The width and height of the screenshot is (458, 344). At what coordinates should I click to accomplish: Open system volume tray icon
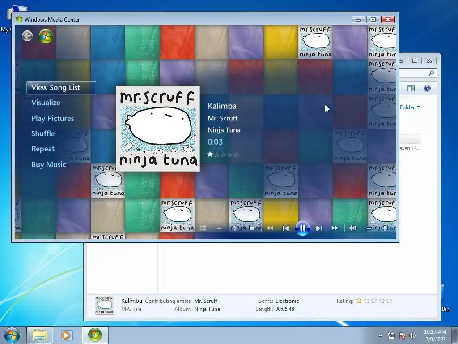pyautogui.click(x=412, y=335)
